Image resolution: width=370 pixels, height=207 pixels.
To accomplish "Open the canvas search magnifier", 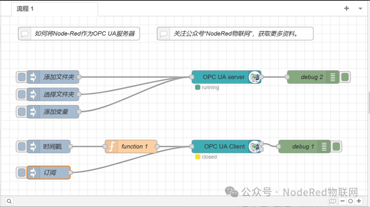I will 9,201.
